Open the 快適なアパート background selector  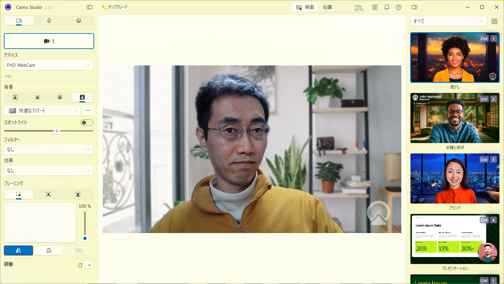point(42,111)
